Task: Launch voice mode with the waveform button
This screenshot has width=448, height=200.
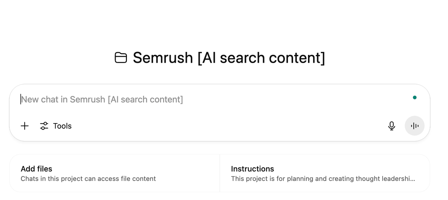Action: click(x=414, y=126)
